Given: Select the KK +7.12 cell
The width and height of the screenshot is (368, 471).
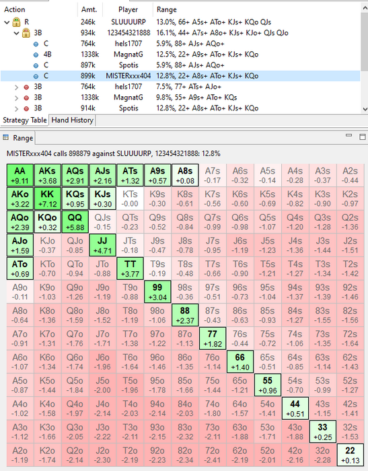Looking at the screenshot, I should (48, 198).
